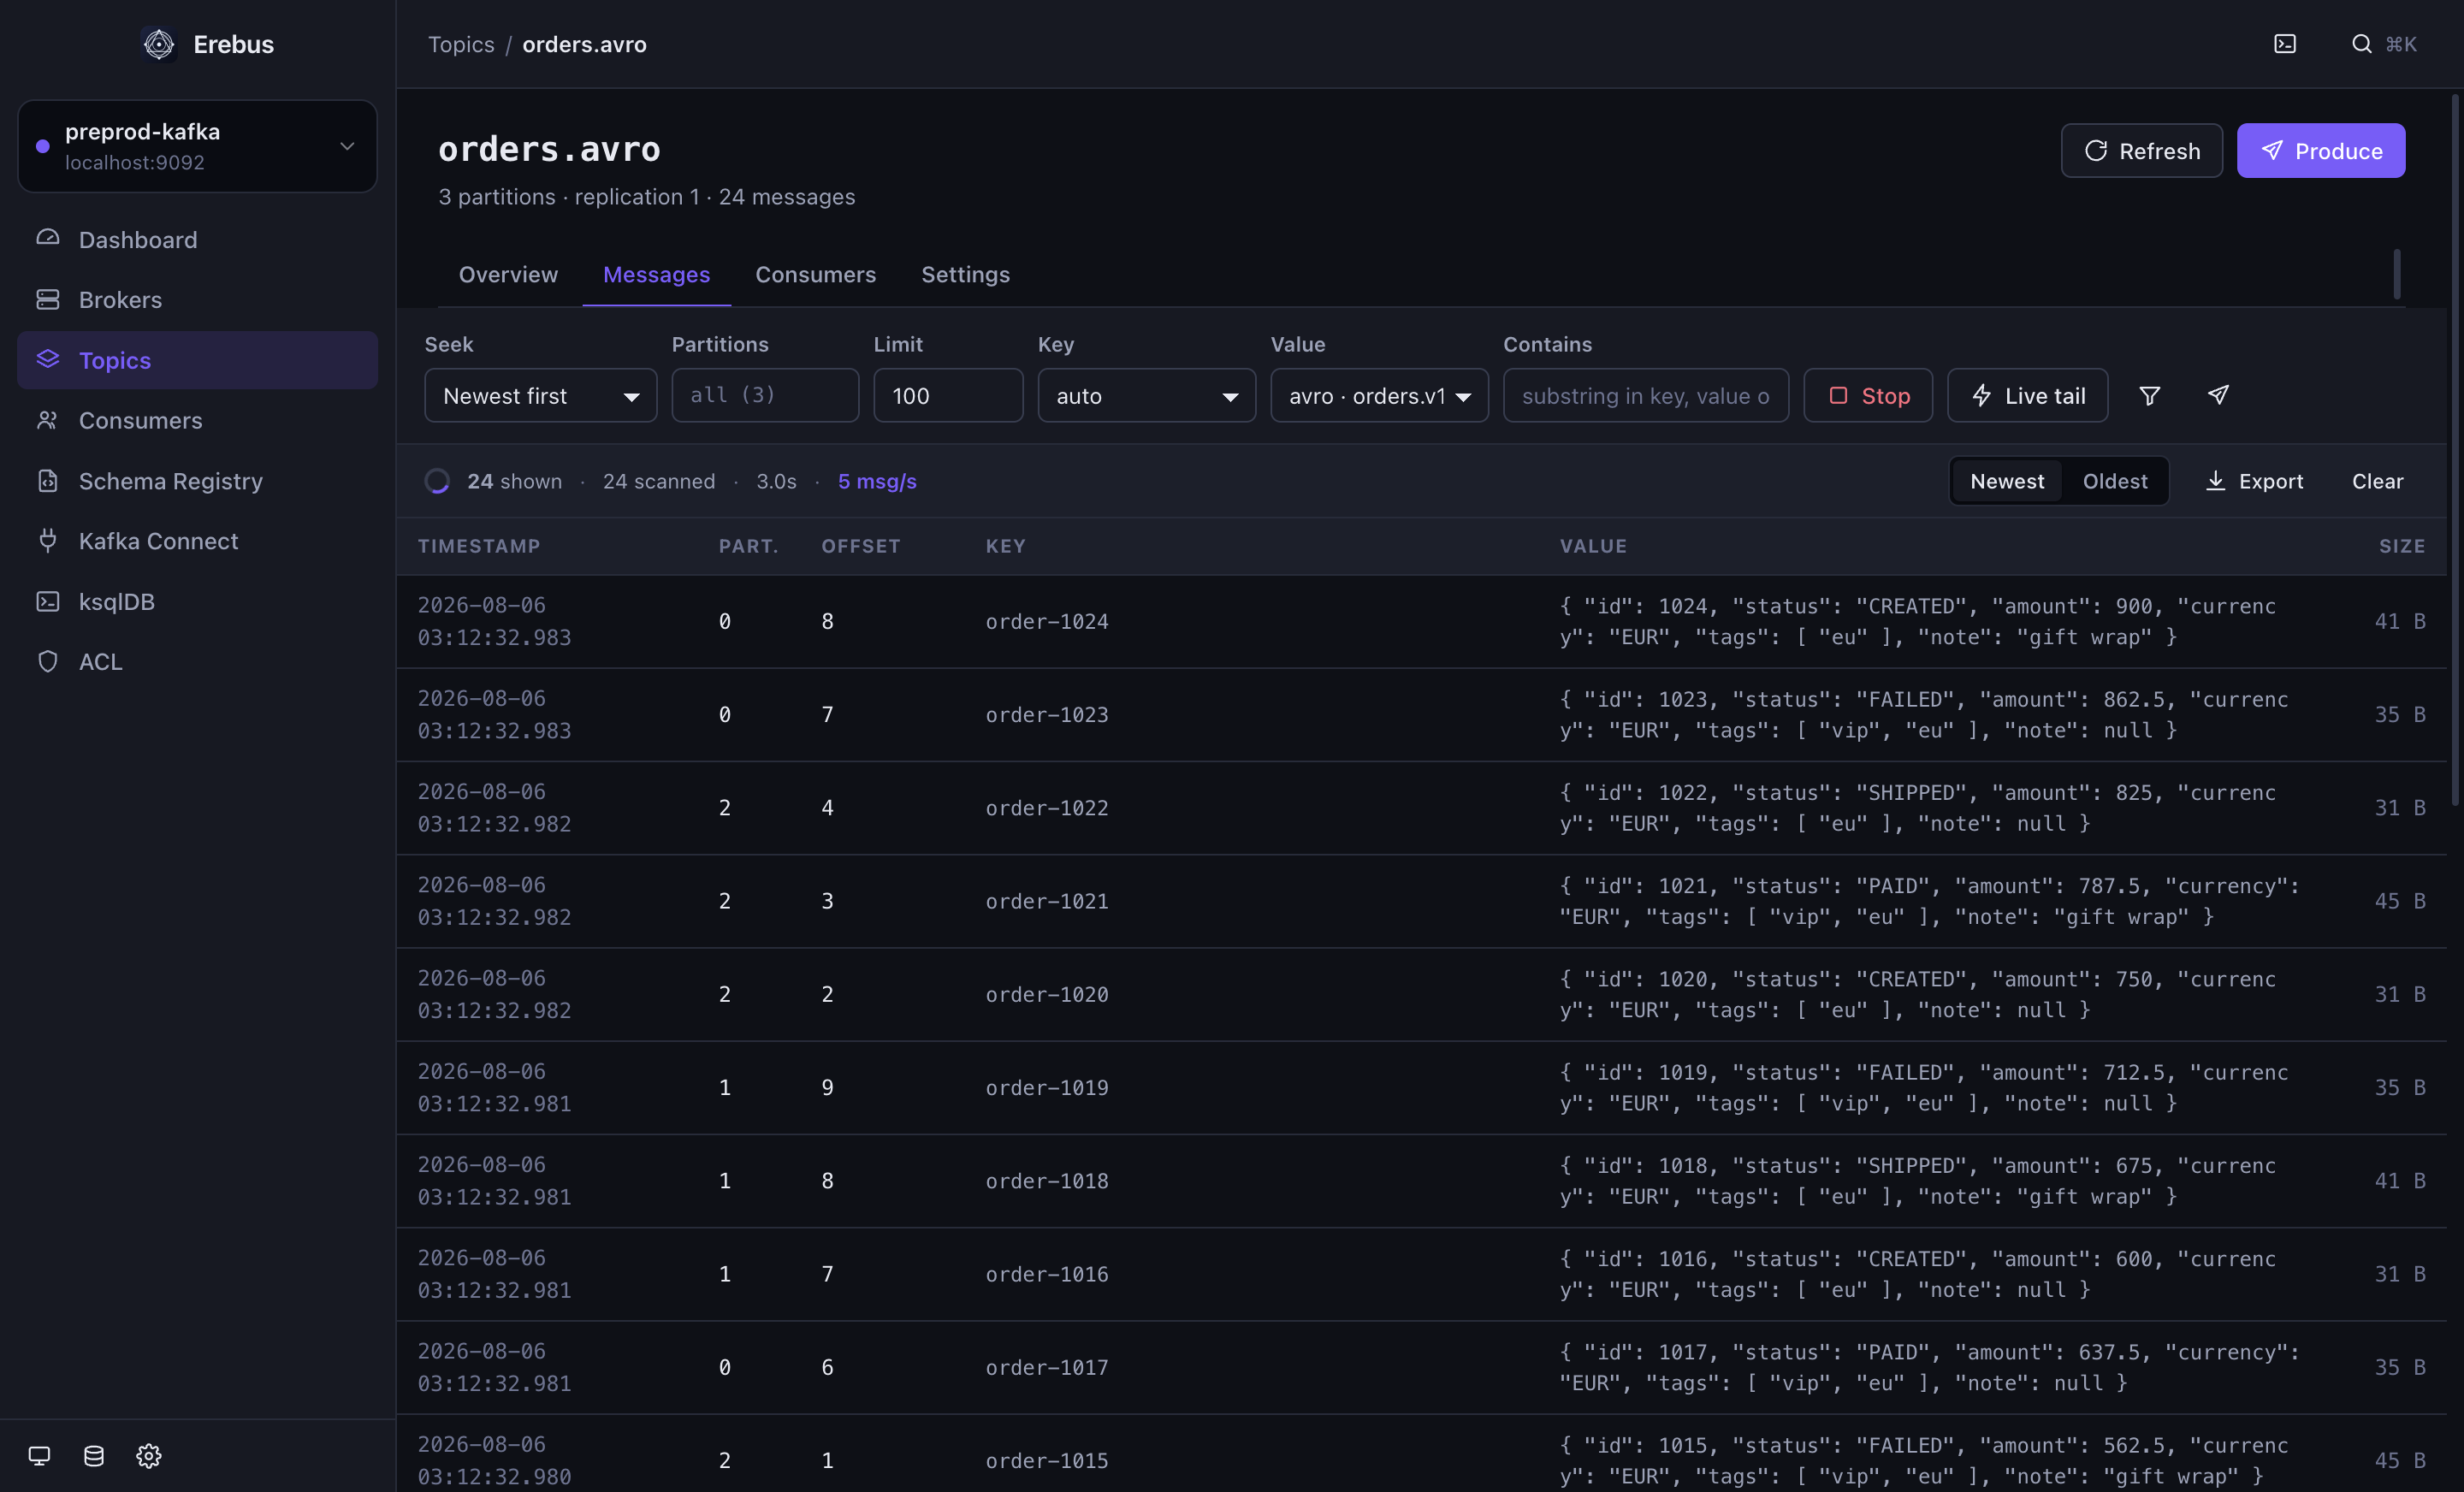Select the Oldest sort toggle
Image resolution: width=2464 pixels, height=1492 pixels.
[2114, 482]
